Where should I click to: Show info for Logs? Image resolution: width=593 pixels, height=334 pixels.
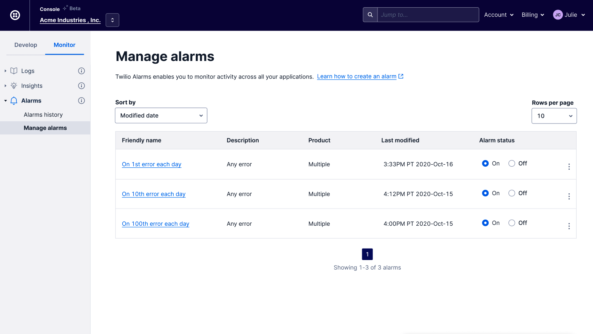pyautogui.click(x=82, y=71)
